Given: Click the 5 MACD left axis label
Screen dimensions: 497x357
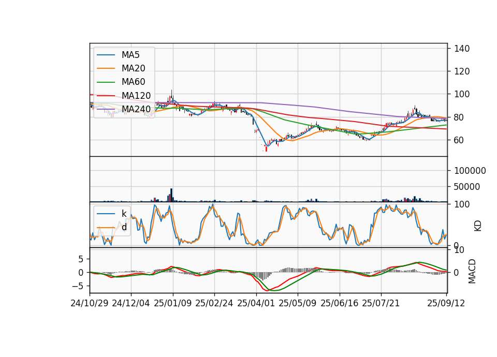Looking at the screenshot, I should [x=81, y=259].
